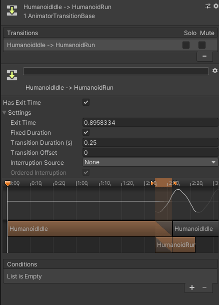
Task: Select the HumanoidIdle -> HumanoidRun transition row
Action: [110, 45]
